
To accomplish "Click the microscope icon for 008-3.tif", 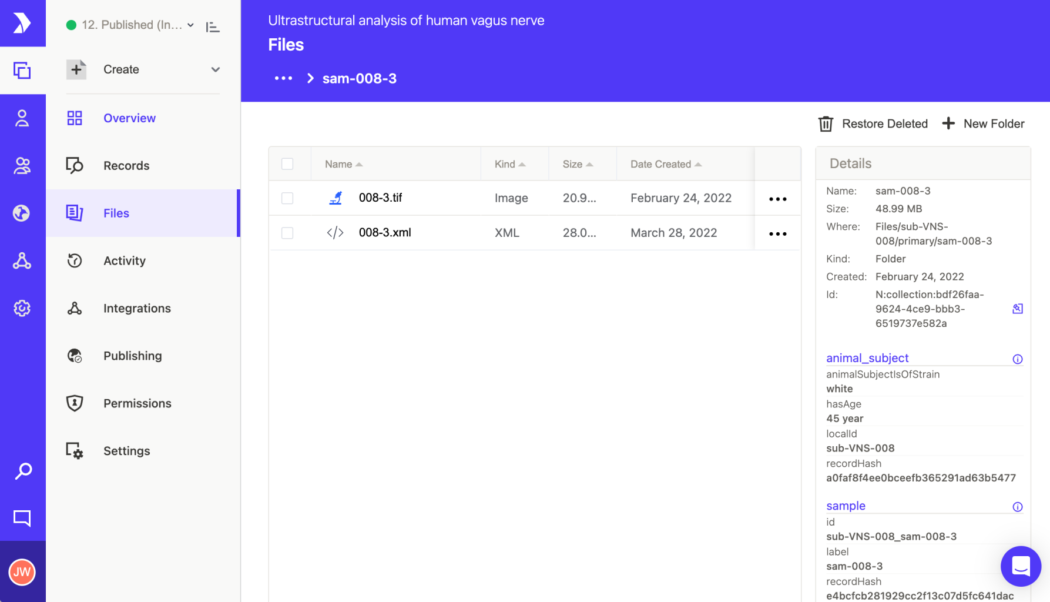I will pos(336,198).
